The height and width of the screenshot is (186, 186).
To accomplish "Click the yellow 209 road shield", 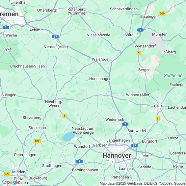I will point(162,13).
